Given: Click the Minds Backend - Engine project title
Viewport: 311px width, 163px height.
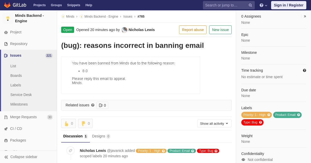Looking at the screenshot, I should click(29, 18).
